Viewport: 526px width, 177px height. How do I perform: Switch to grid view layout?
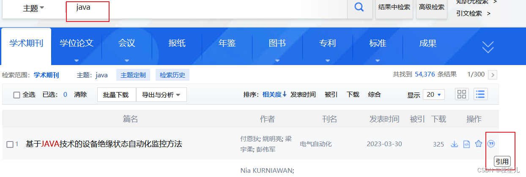click(x=462, y=94)
